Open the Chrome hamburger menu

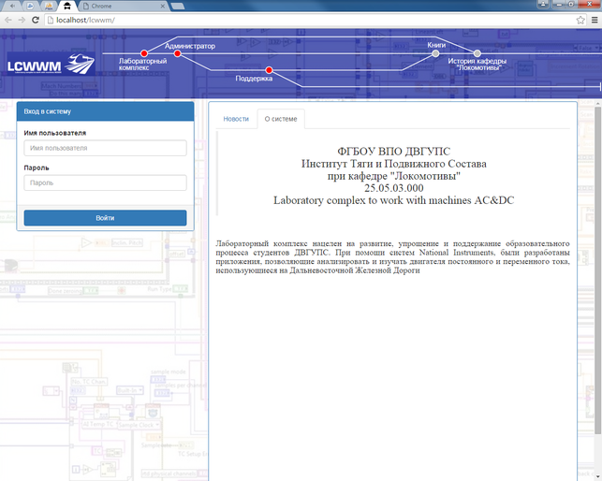pyautogui.click(x=595, y=20)
